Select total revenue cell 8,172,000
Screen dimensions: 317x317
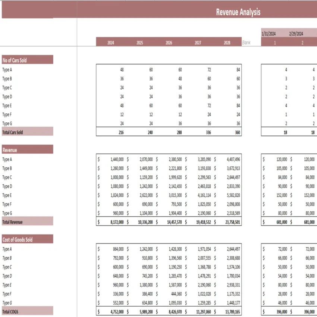(x=117, y=222)
